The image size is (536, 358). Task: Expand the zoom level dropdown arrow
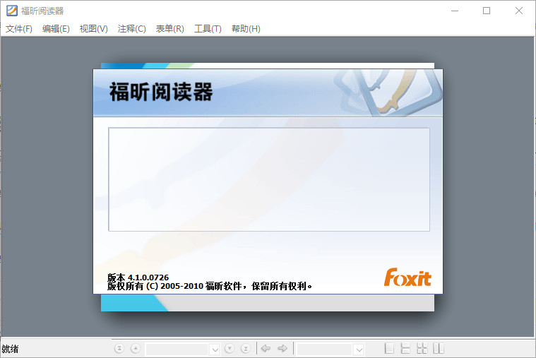pyautogui.click(x=359, y=350)
